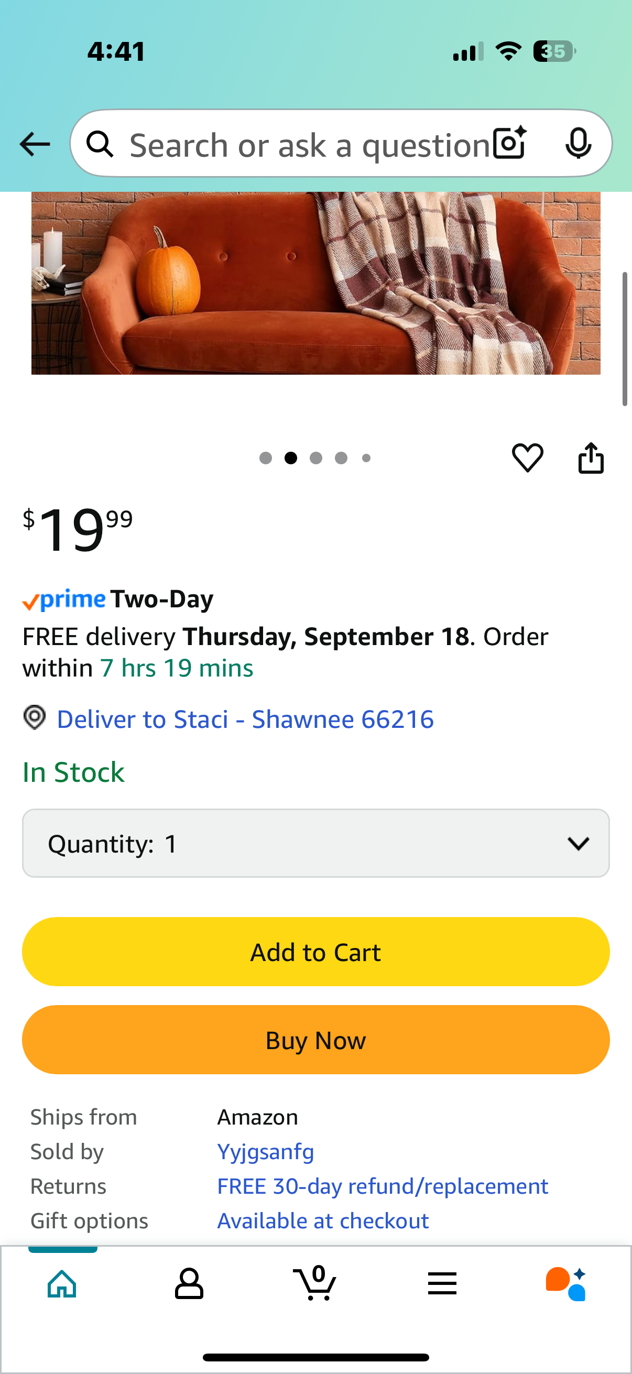Open FREE 30-day refund/replacement link

pyautogui.click(x=383, y=1186)
